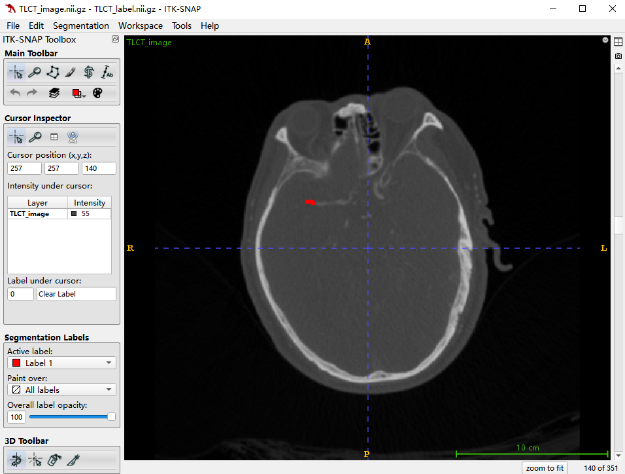Viewport: 625px width, 474px height.
Task: Open the Segmentation menu
Action: tap(81, 26)
